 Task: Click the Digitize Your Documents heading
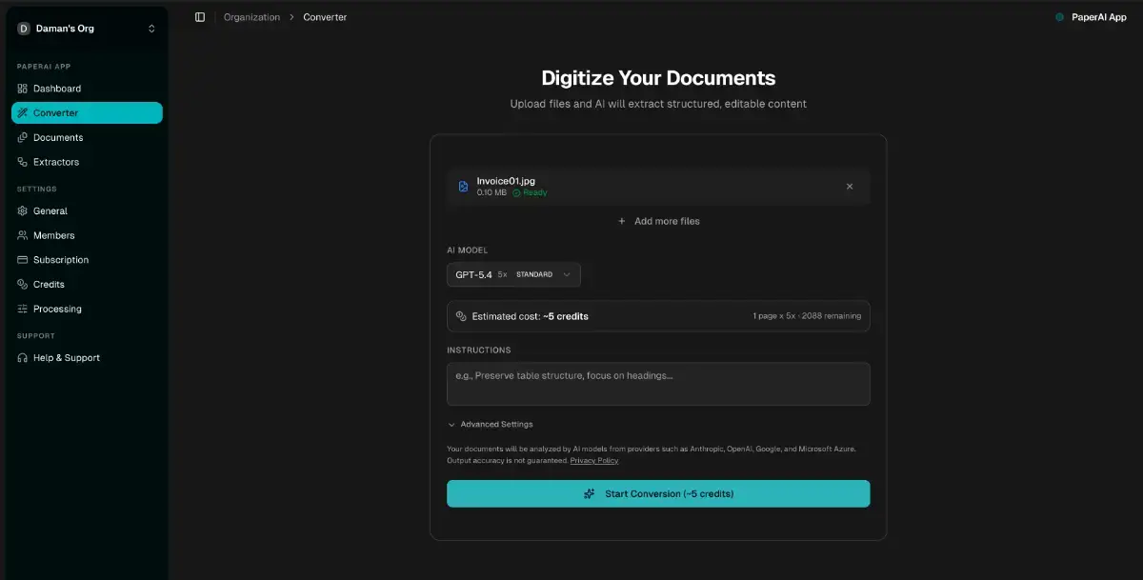658,78
